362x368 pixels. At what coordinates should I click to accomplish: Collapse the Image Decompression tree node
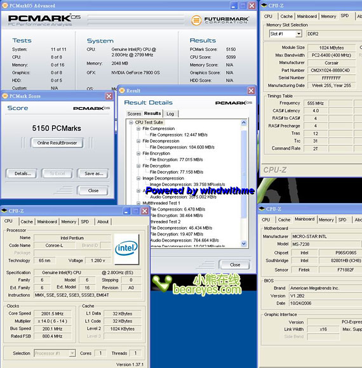pyautogui.click(x=138, y=178)
